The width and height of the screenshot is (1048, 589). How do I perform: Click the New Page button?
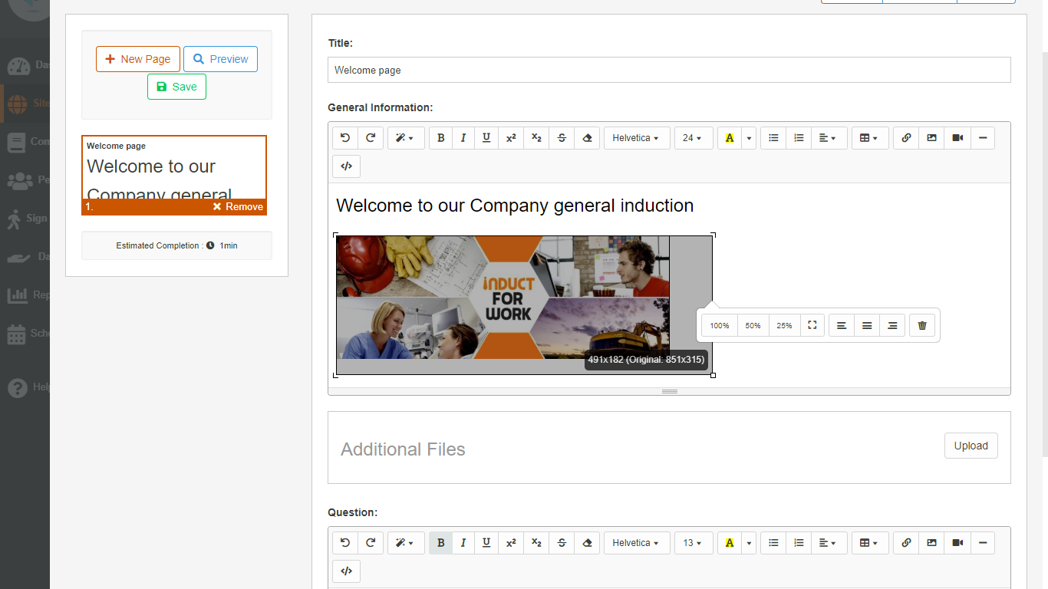click(x=138, y=59)
